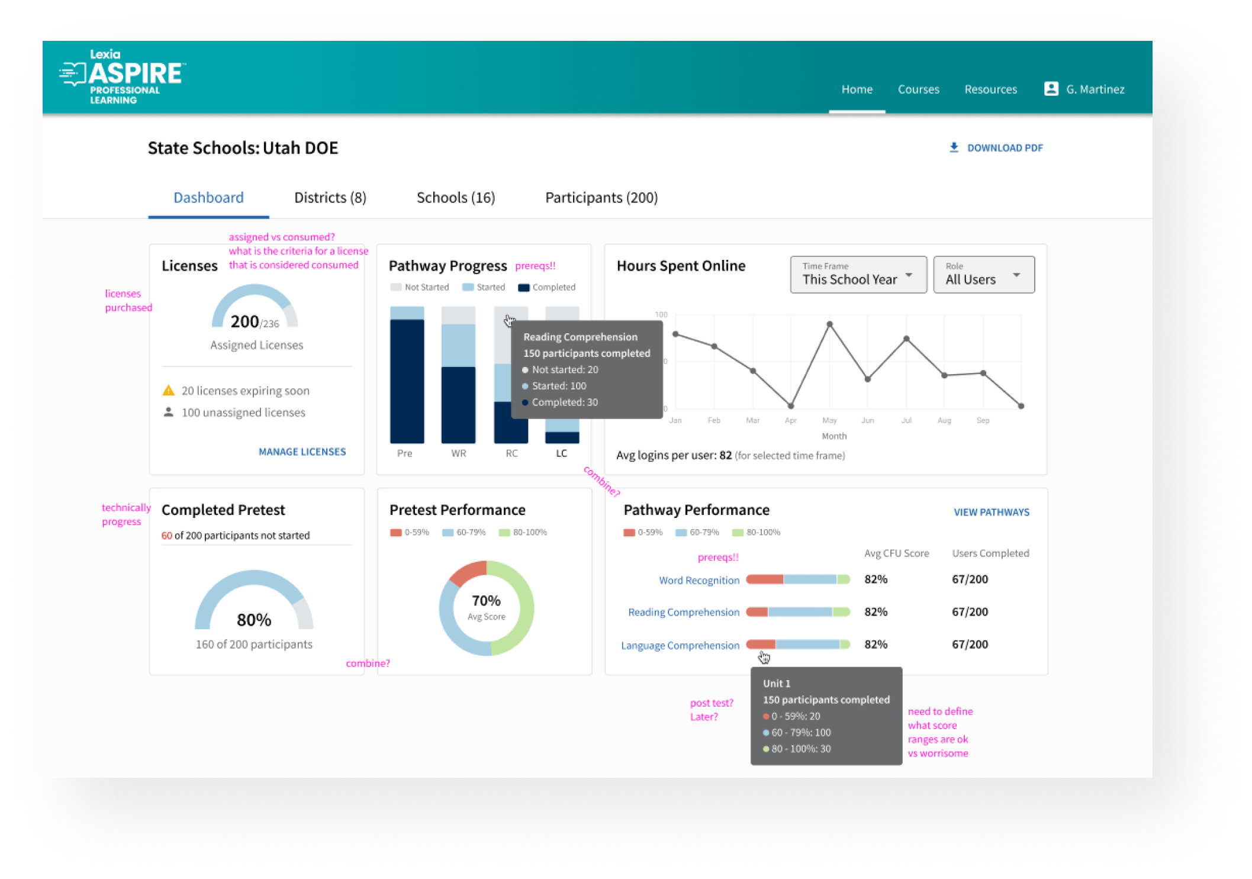Image resolution: width=1252 pixels, height=879 pixels.
Task: Open the Time Frame dropdown showing This School Year
Action: pos(858,275)
